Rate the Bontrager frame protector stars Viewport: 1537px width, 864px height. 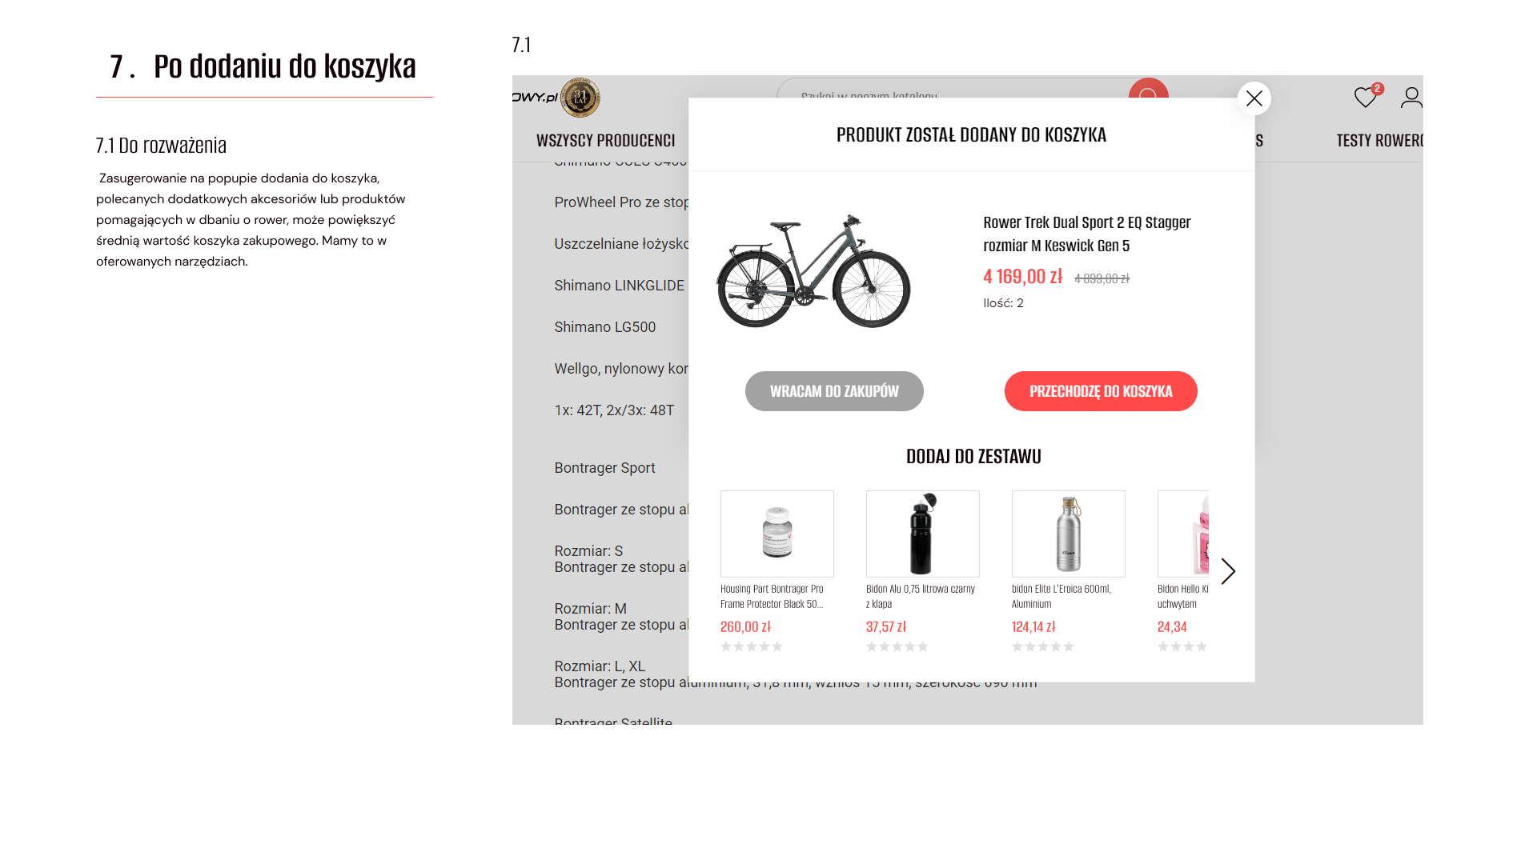click(x=751, y=646)
